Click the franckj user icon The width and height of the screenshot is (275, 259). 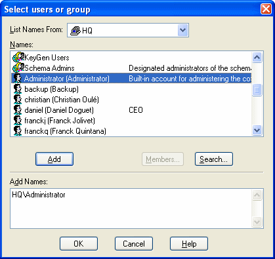pyautogui.click(x=18, y=120)
